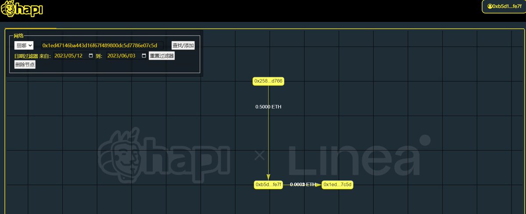Click the 查找/添加 button
Screen dimensions: 526x214
[x=183, y=46]
